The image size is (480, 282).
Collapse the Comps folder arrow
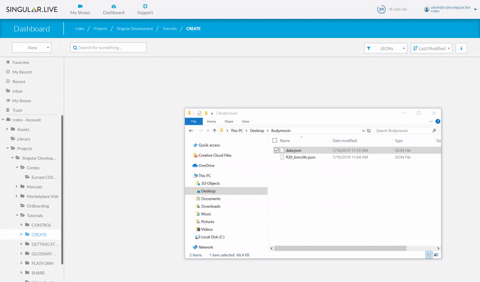(x=17, y=167)
